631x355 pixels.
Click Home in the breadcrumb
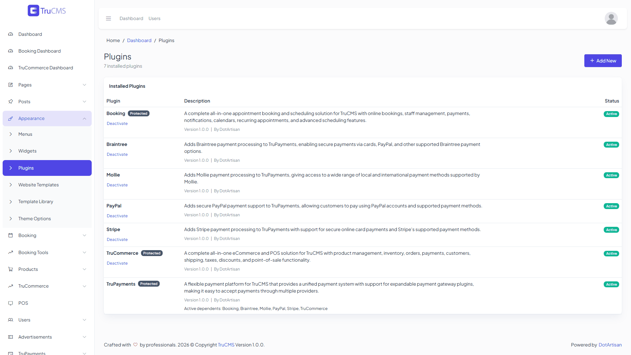(113, 40)
